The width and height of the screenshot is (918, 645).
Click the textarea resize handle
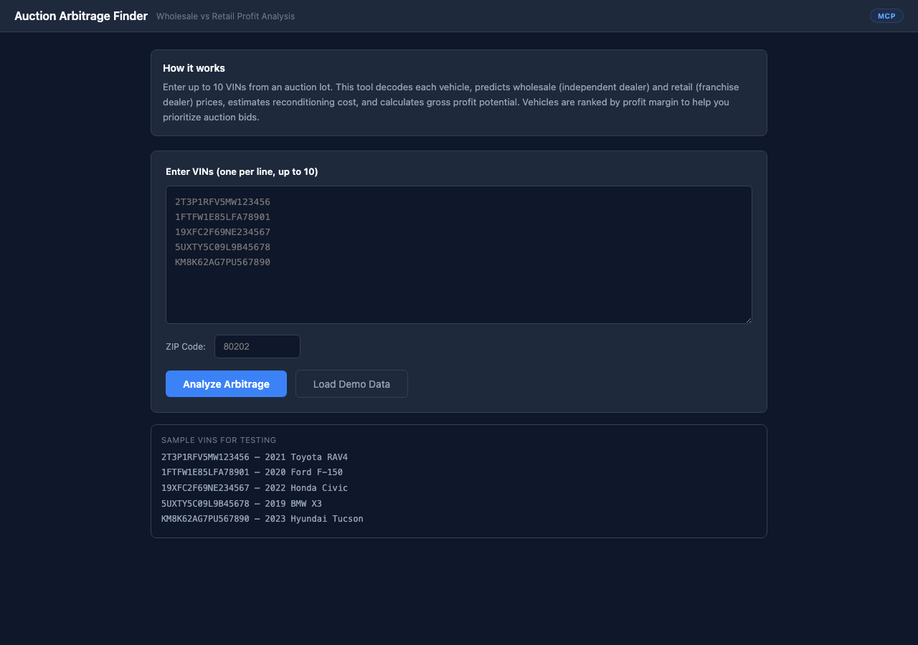click(748, 319)
